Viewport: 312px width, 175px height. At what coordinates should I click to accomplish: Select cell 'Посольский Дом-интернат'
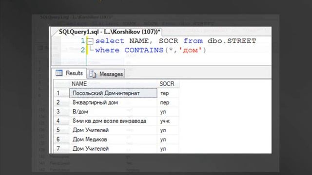click(113, 93)
